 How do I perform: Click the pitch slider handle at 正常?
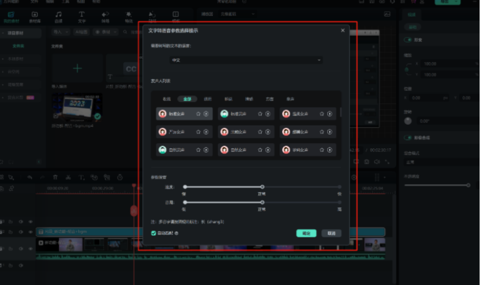coord(263,202)
